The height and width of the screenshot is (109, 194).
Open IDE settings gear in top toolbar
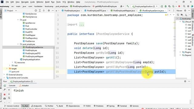click(x=188, y=6)
